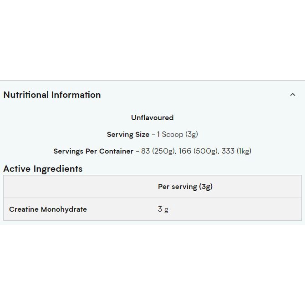
Task: Click the word Scoop in serving size
Action: [x=173, y=134]
